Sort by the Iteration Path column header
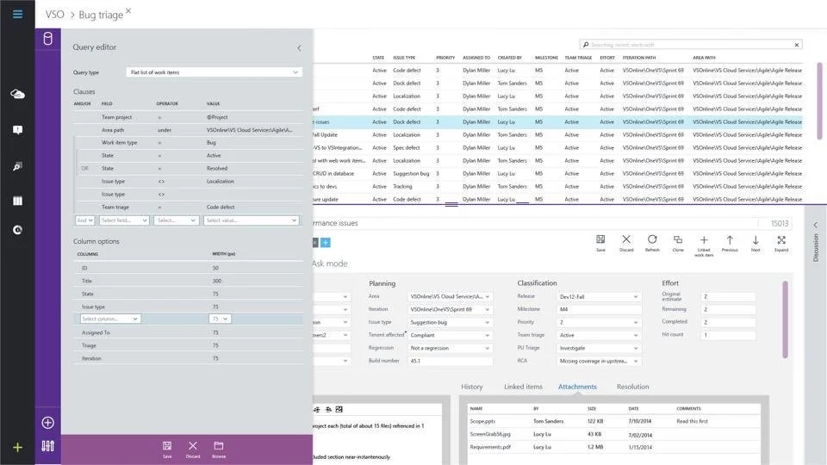Image resolution: width=827 pixels, height=465 pixels. click(638, 58)
